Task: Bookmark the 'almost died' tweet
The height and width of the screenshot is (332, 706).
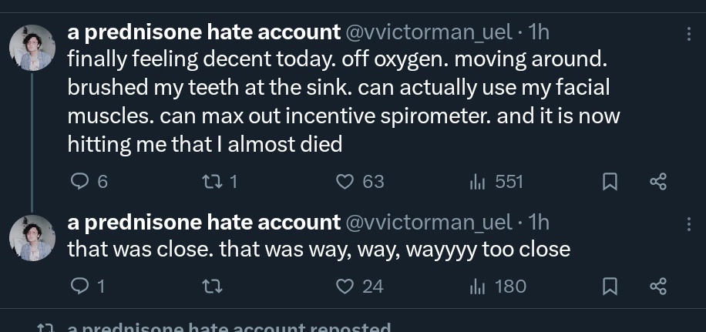Action: coord(610,182)
